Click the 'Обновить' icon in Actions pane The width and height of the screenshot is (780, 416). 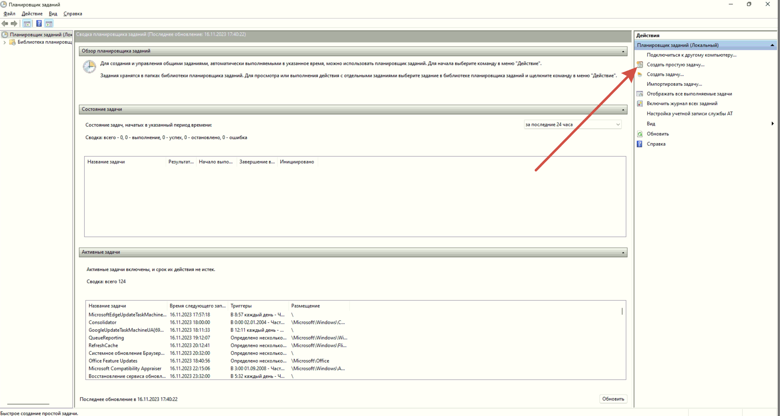pyautogui.click(x=640, y=134)
